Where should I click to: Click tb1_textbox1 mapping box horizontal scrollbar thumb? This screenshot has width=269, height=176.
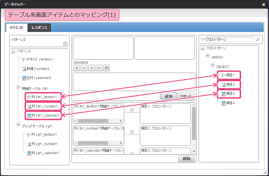coord(93,121)
